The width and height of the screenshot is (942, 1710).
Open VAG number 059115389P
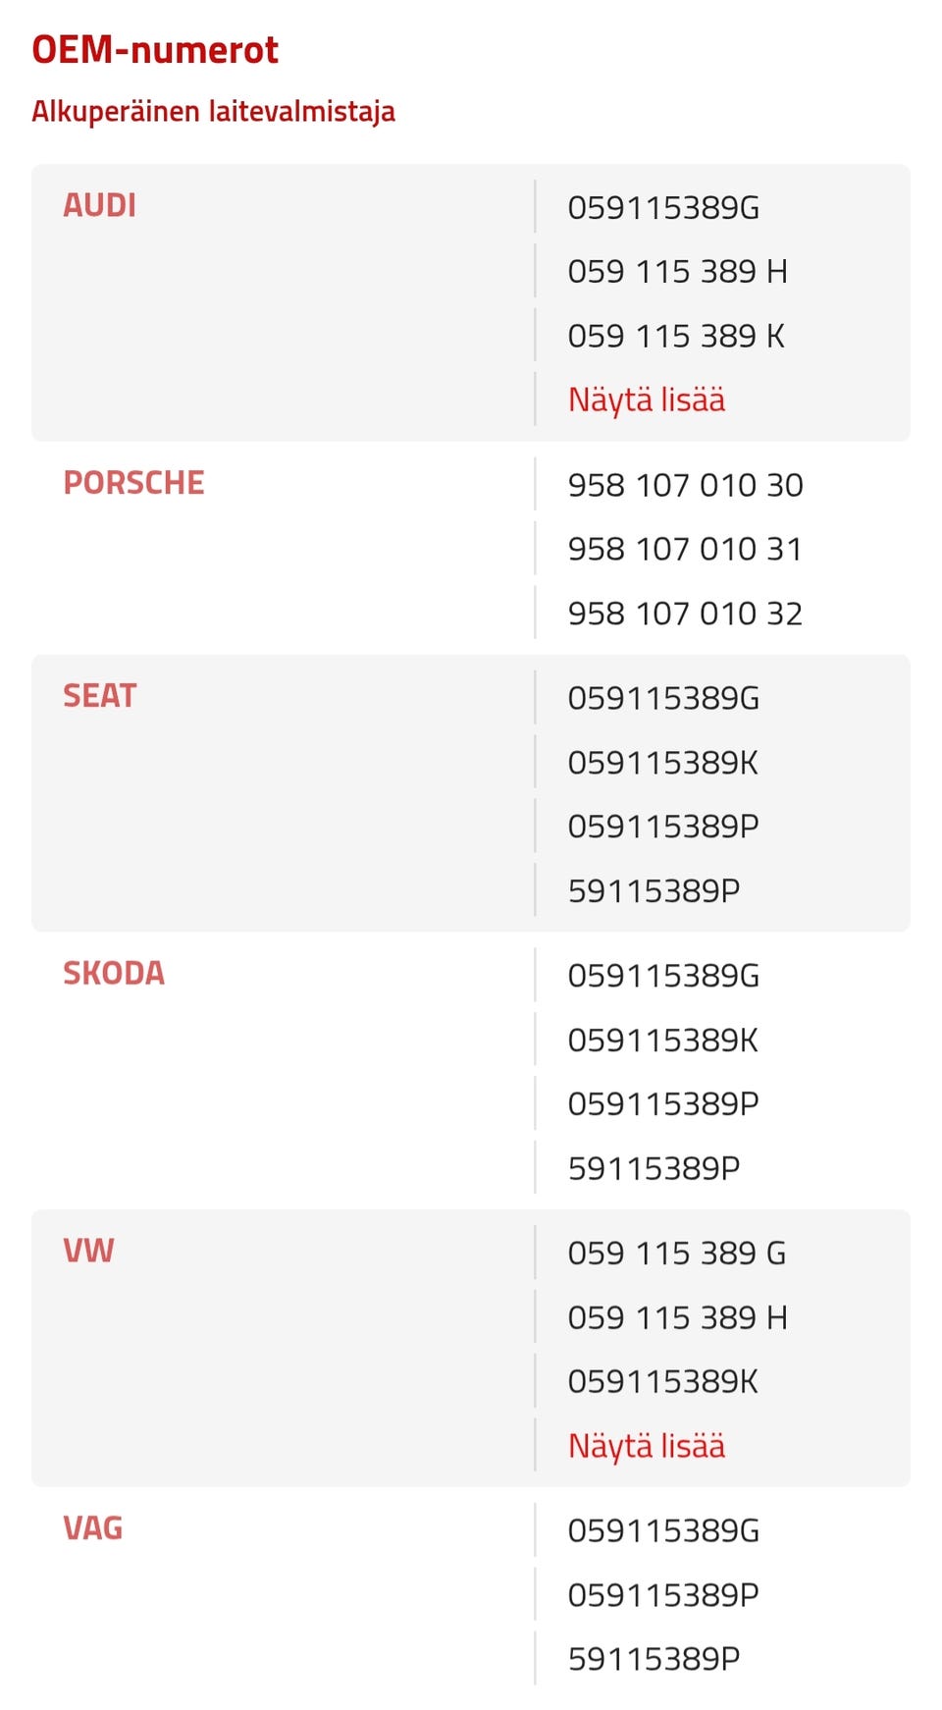point(663,1595)
